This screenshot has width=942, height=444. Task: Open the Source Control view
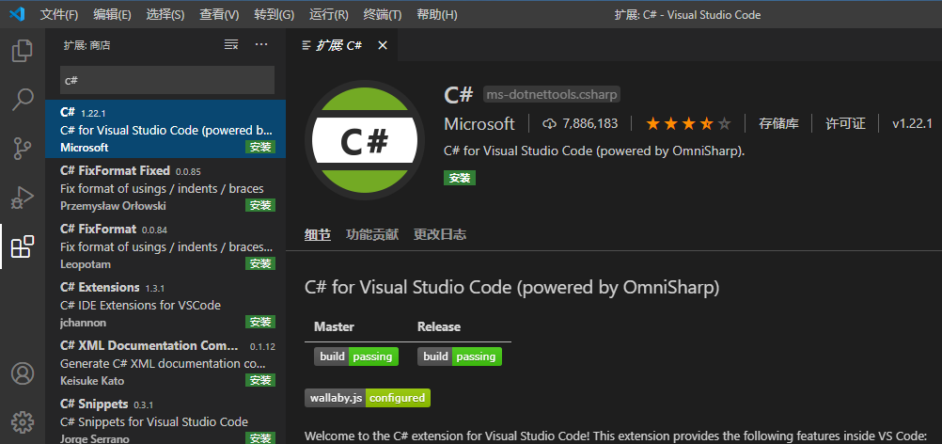[22, 148]
